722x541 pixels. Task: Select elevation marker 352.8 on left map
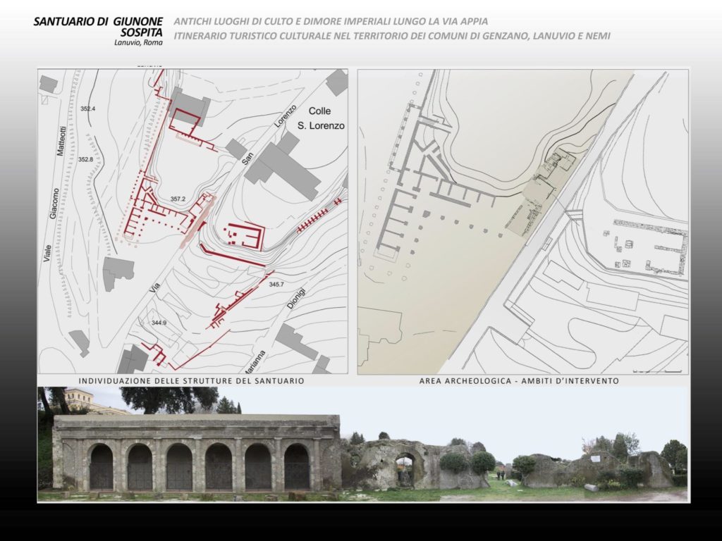(86, 160)
